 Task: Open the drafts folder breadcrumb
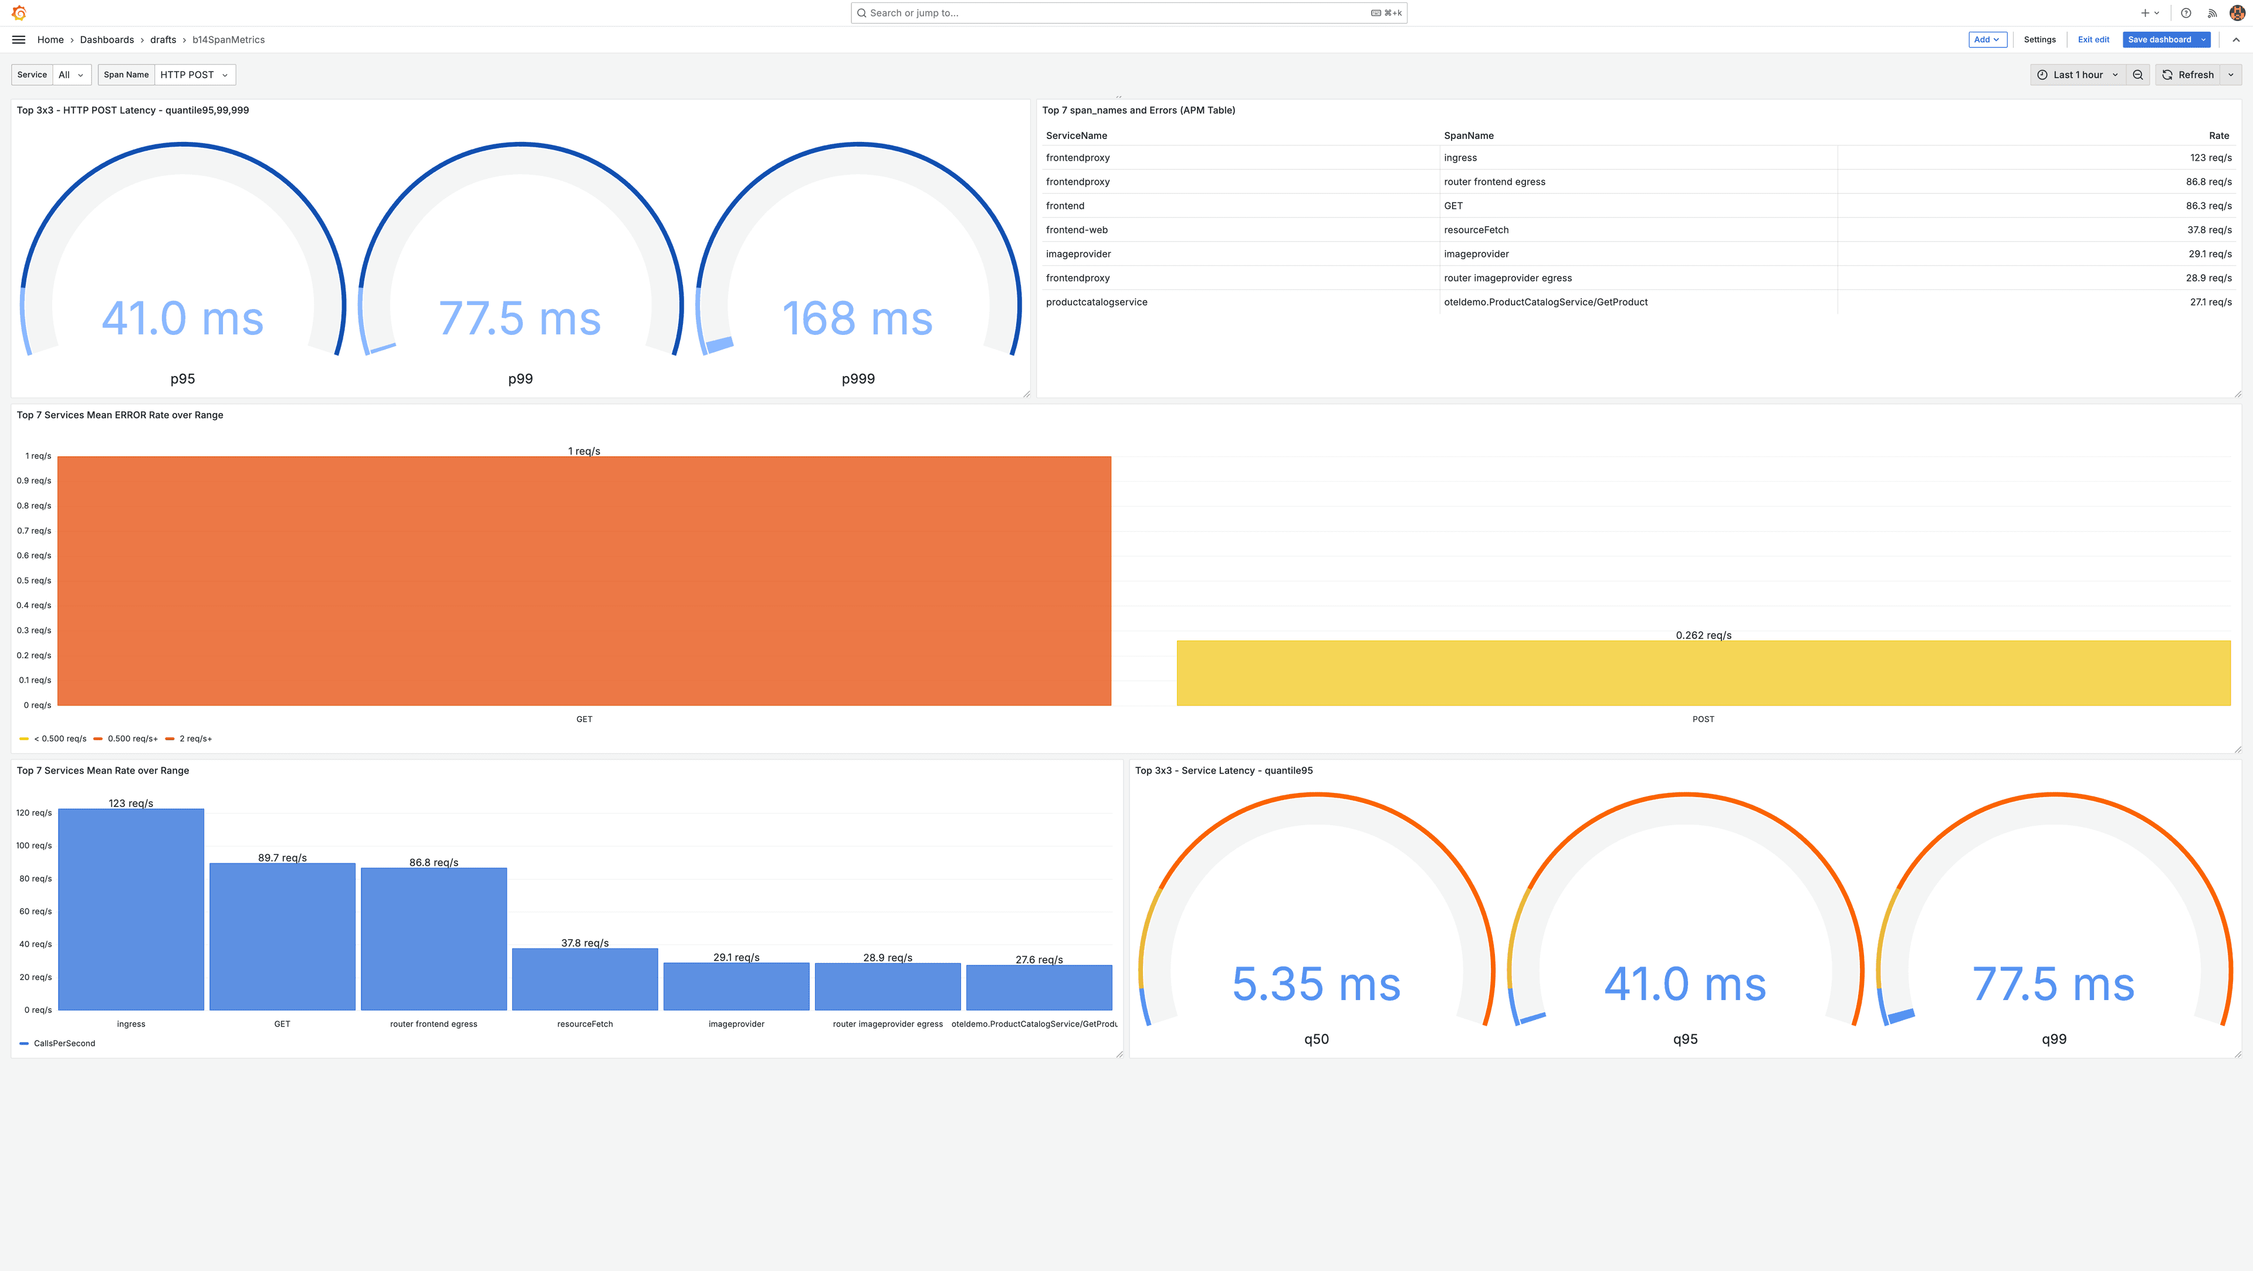coord(163,39)
